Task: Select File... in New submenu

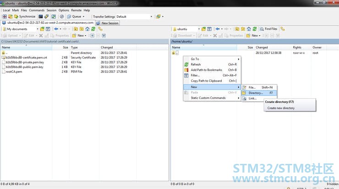Action: 259,87
